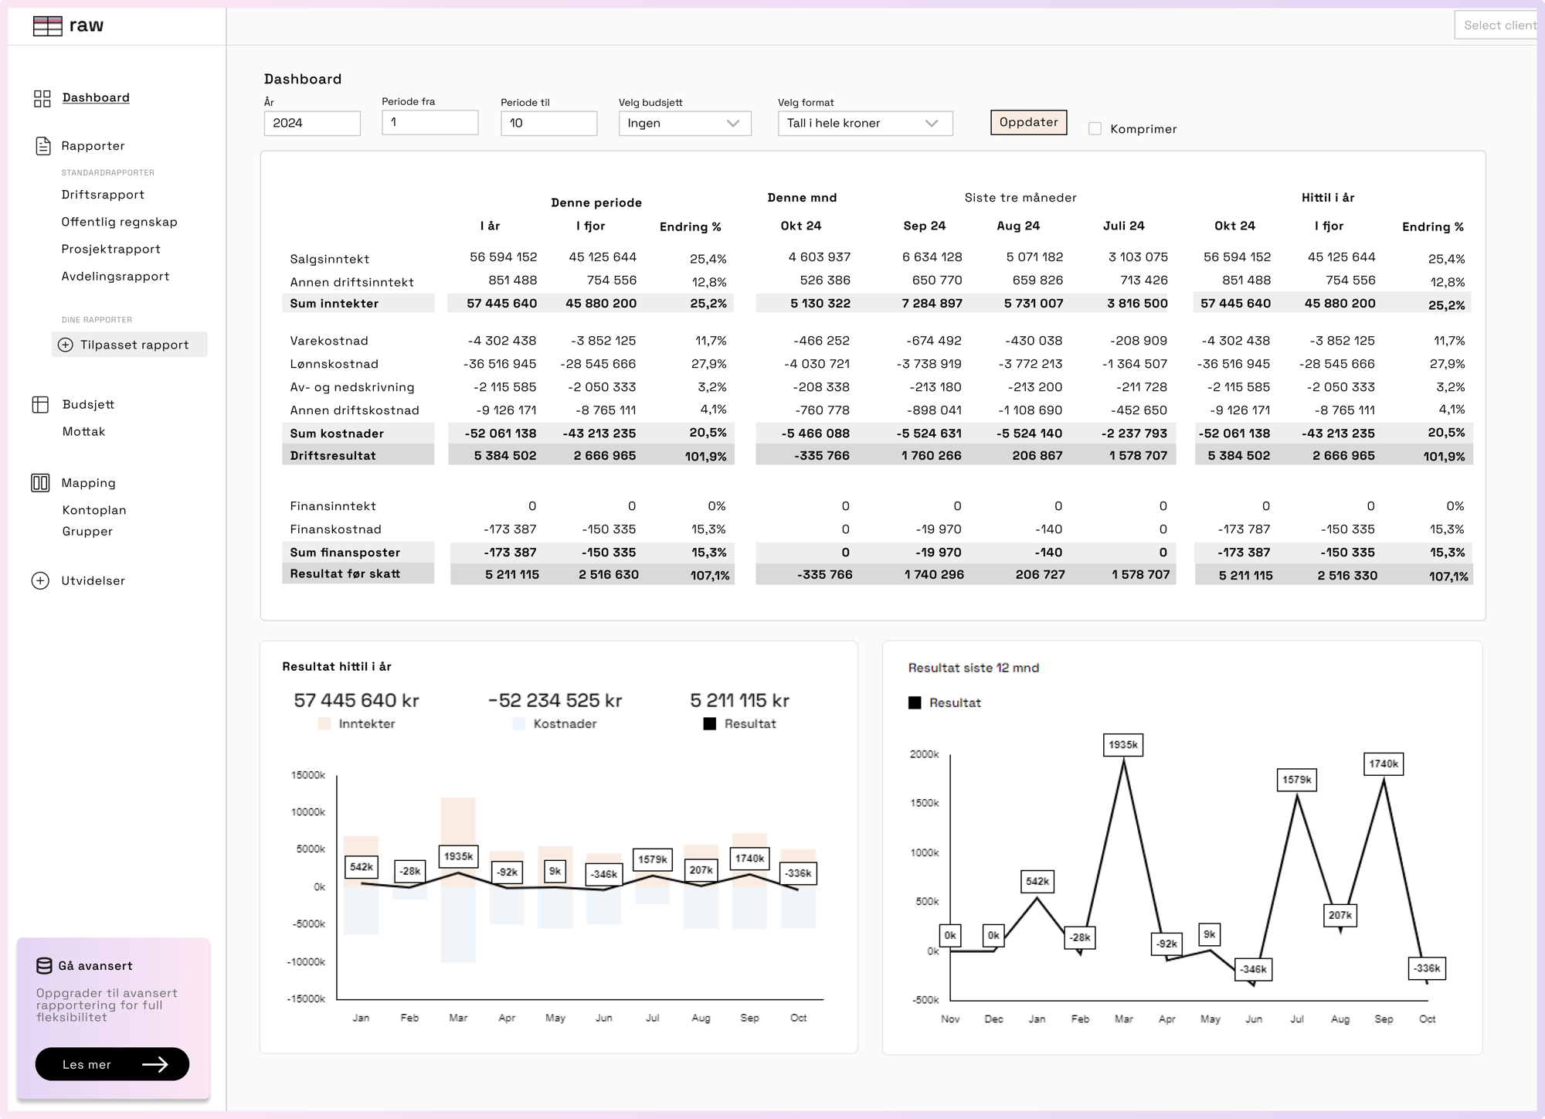
Task: Open Prosjektrapport in sidebar
Action: click(110, 249)
